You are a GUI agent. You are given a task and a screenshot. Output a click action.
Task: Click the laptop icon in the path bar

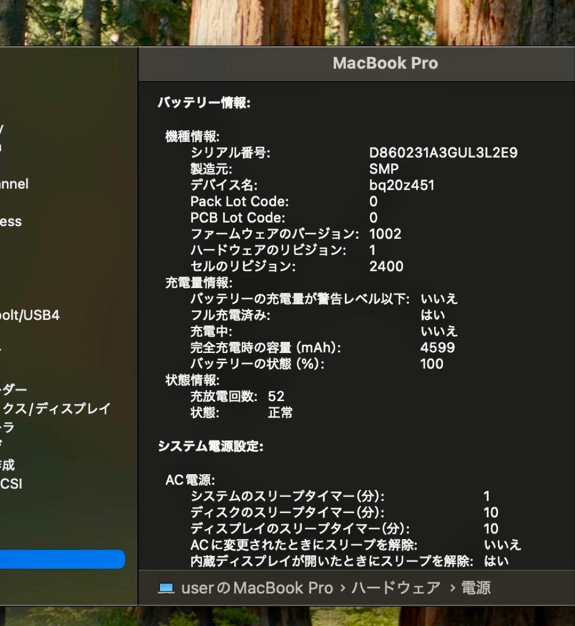coord(166,588)
